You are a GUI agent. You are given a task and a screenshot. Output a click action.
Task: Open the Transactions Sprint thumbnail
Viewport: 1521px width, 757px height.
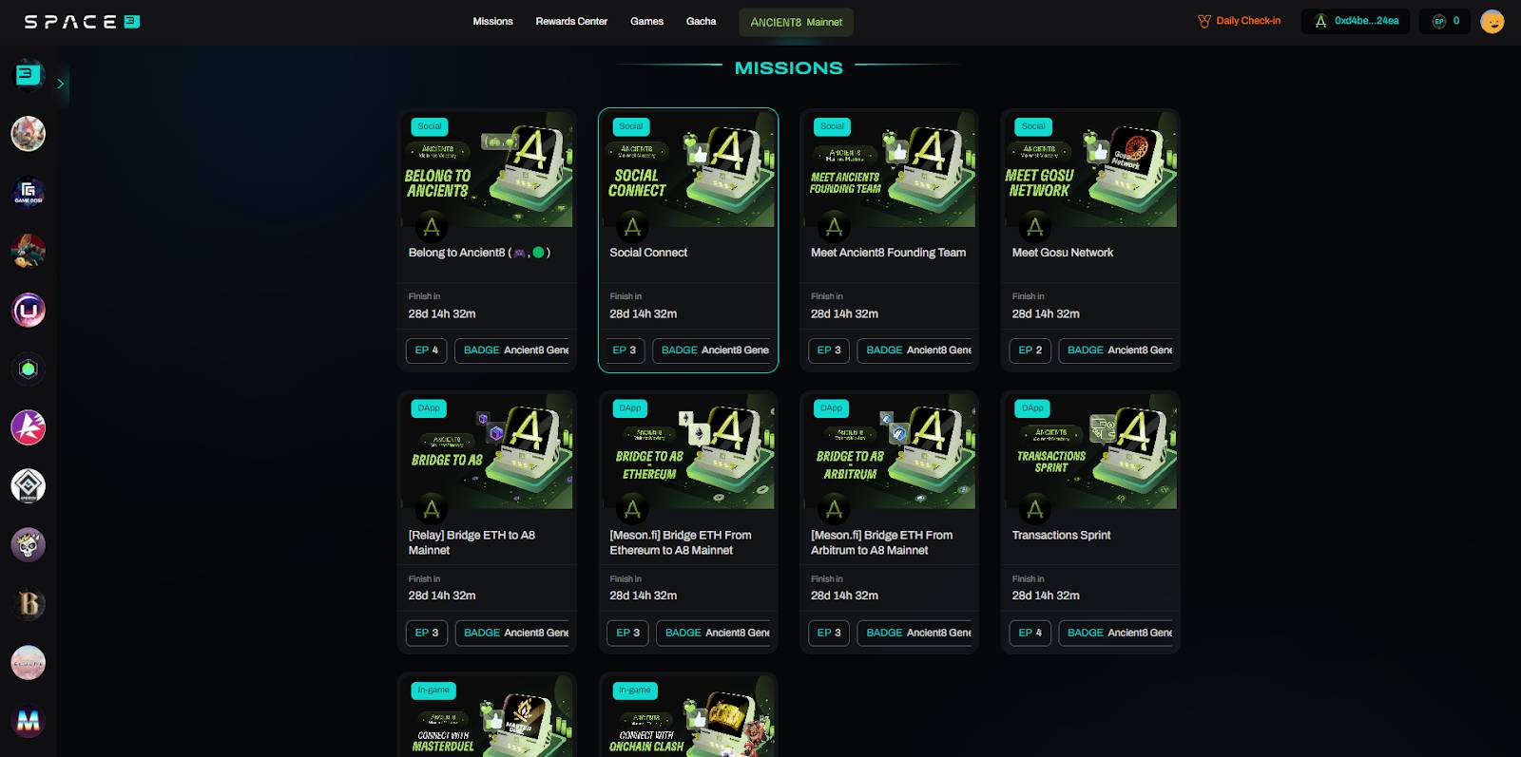(1091, 452)
